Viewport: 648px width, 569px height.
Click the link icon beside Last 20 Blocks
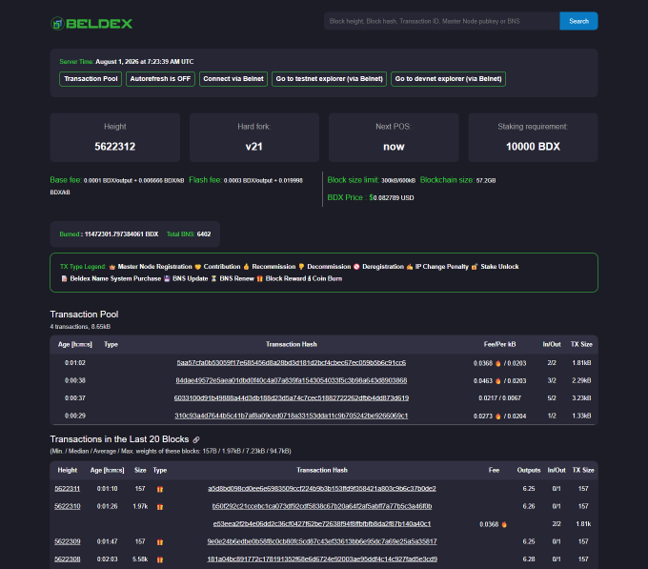click(196, 439)
